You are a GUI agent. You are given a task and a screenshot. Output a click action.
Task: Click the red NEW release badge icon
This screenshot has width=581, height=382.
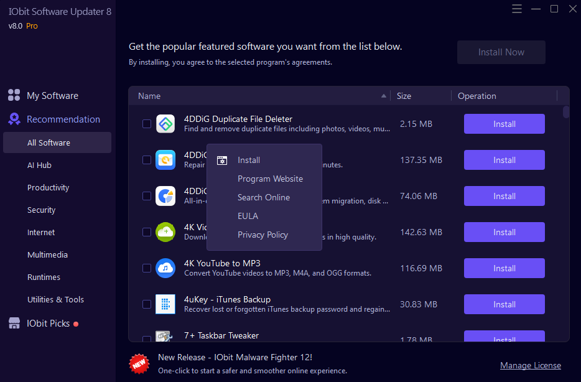click(x=139, y=364)
